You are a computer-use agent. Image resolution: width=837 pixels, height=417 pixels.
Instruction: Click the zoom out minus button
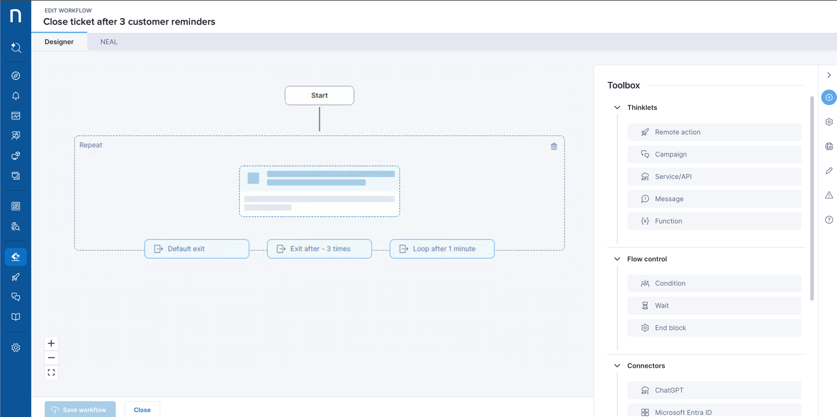(51, 358)
